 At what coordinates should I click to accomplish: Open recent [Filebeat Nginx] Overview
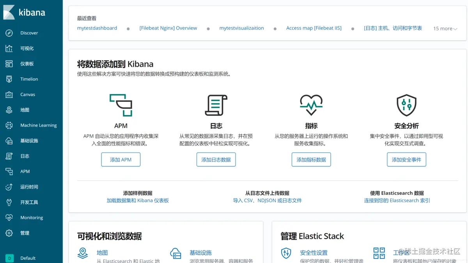tap(168, 28)
